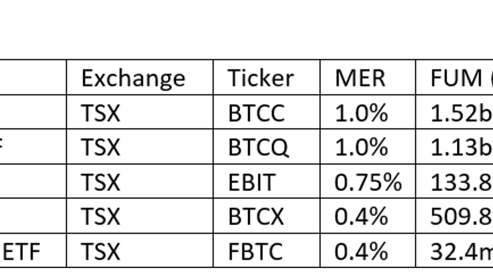Click the EBIT ticker cell
The width and height of the screenshot is (493, 277).
(267, 181)
